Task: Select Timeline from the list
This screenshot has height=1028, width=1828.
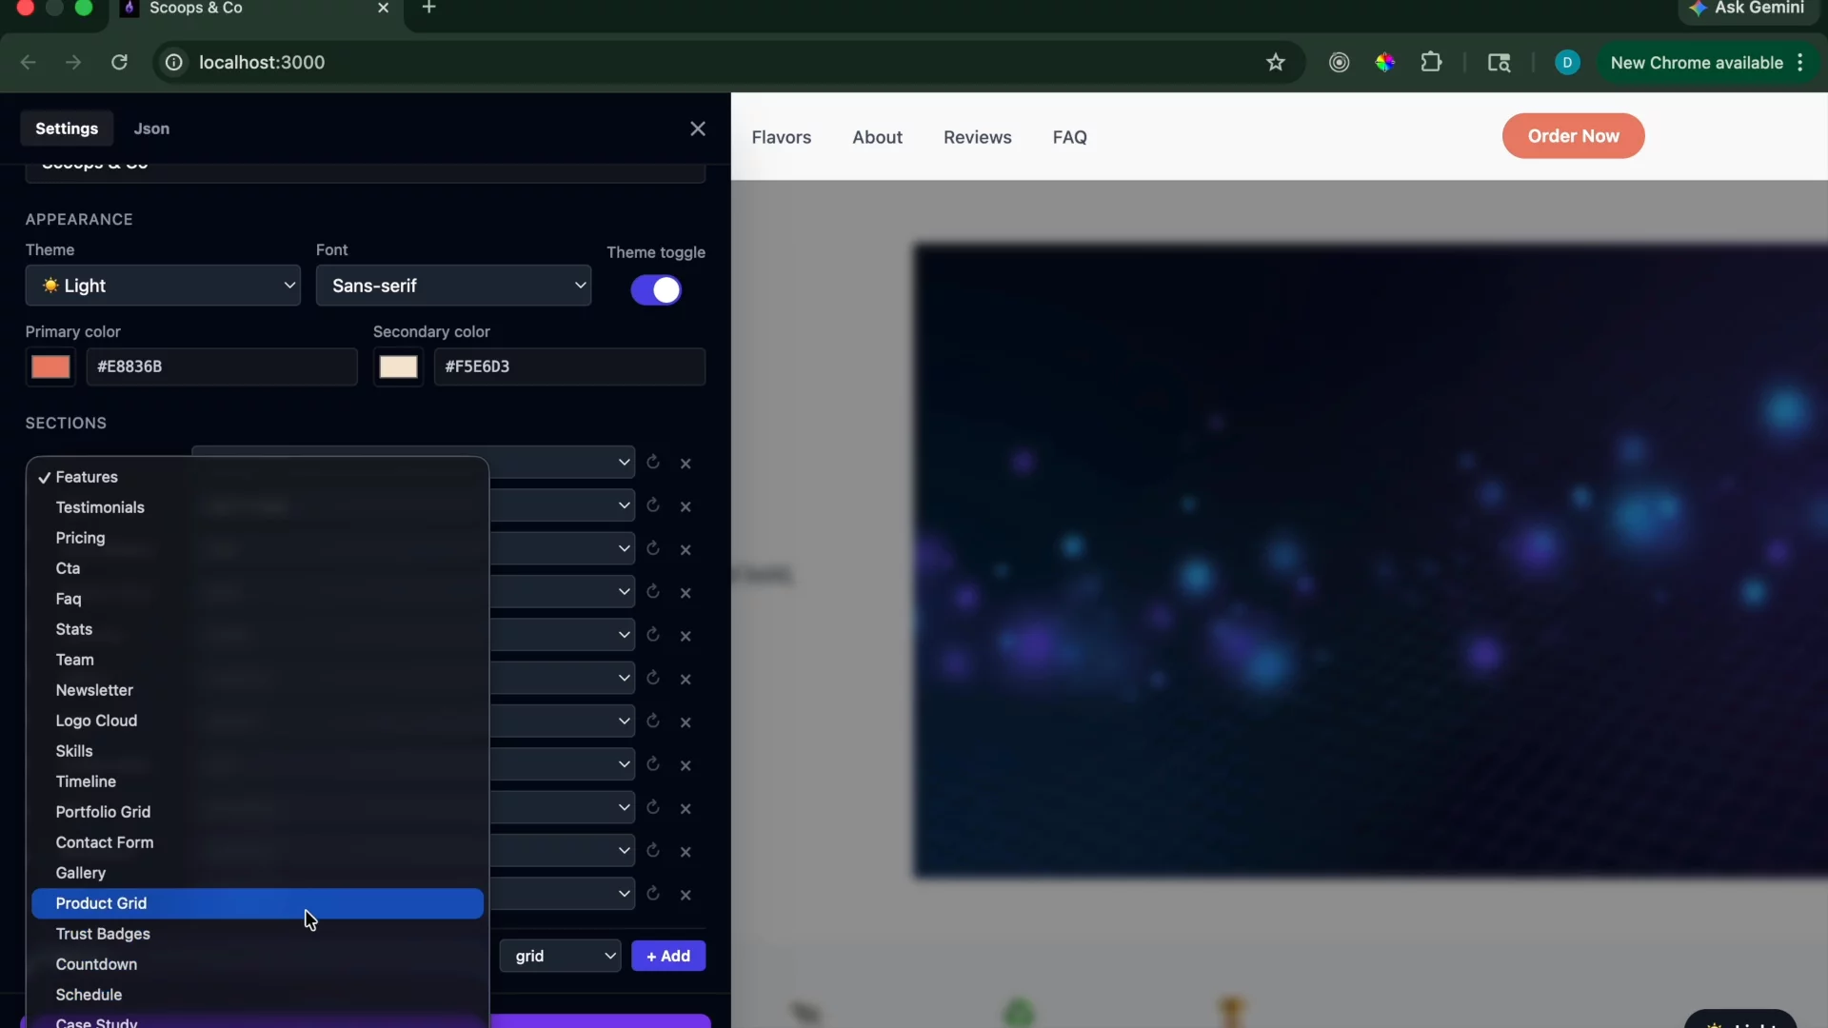Action: click(257, 781)
